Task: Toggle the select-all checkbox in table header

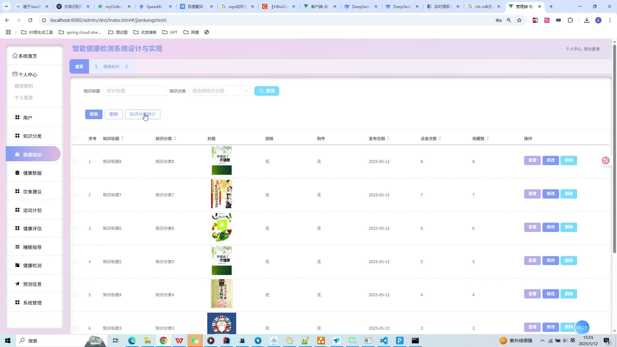Action: (76, 139)
